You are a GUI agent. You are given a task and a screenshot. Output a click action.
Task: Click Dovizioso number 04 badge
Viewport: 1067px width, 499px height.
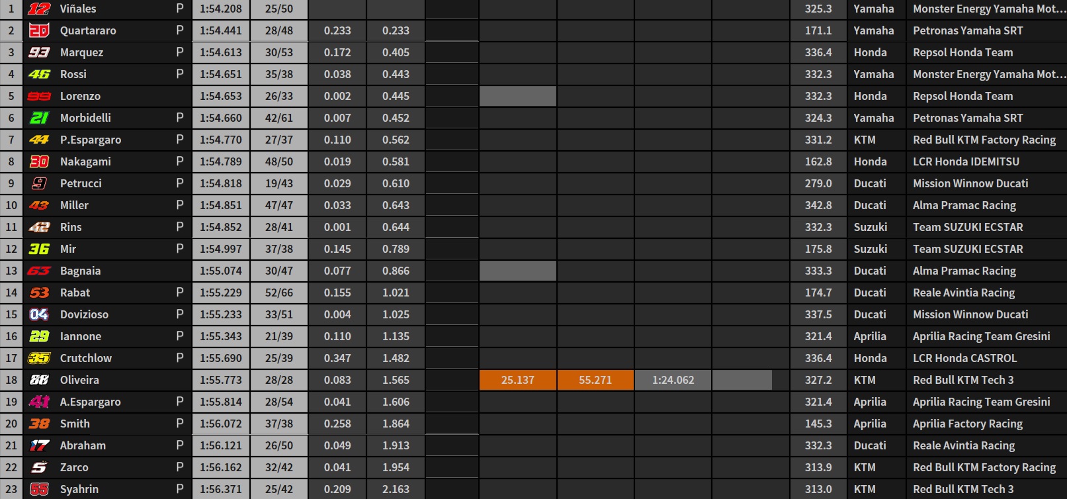point(39,314)
